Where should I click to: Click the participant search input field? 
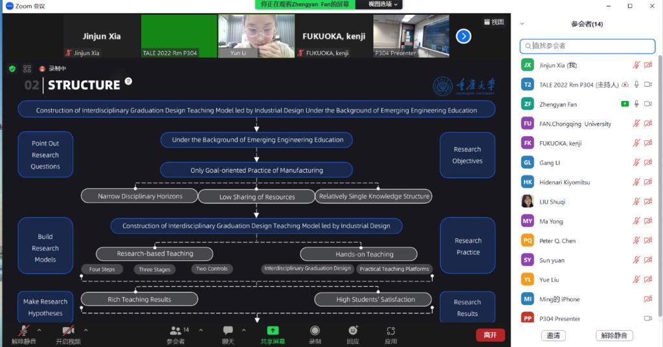pyautogui.click(x=588, y=46)
